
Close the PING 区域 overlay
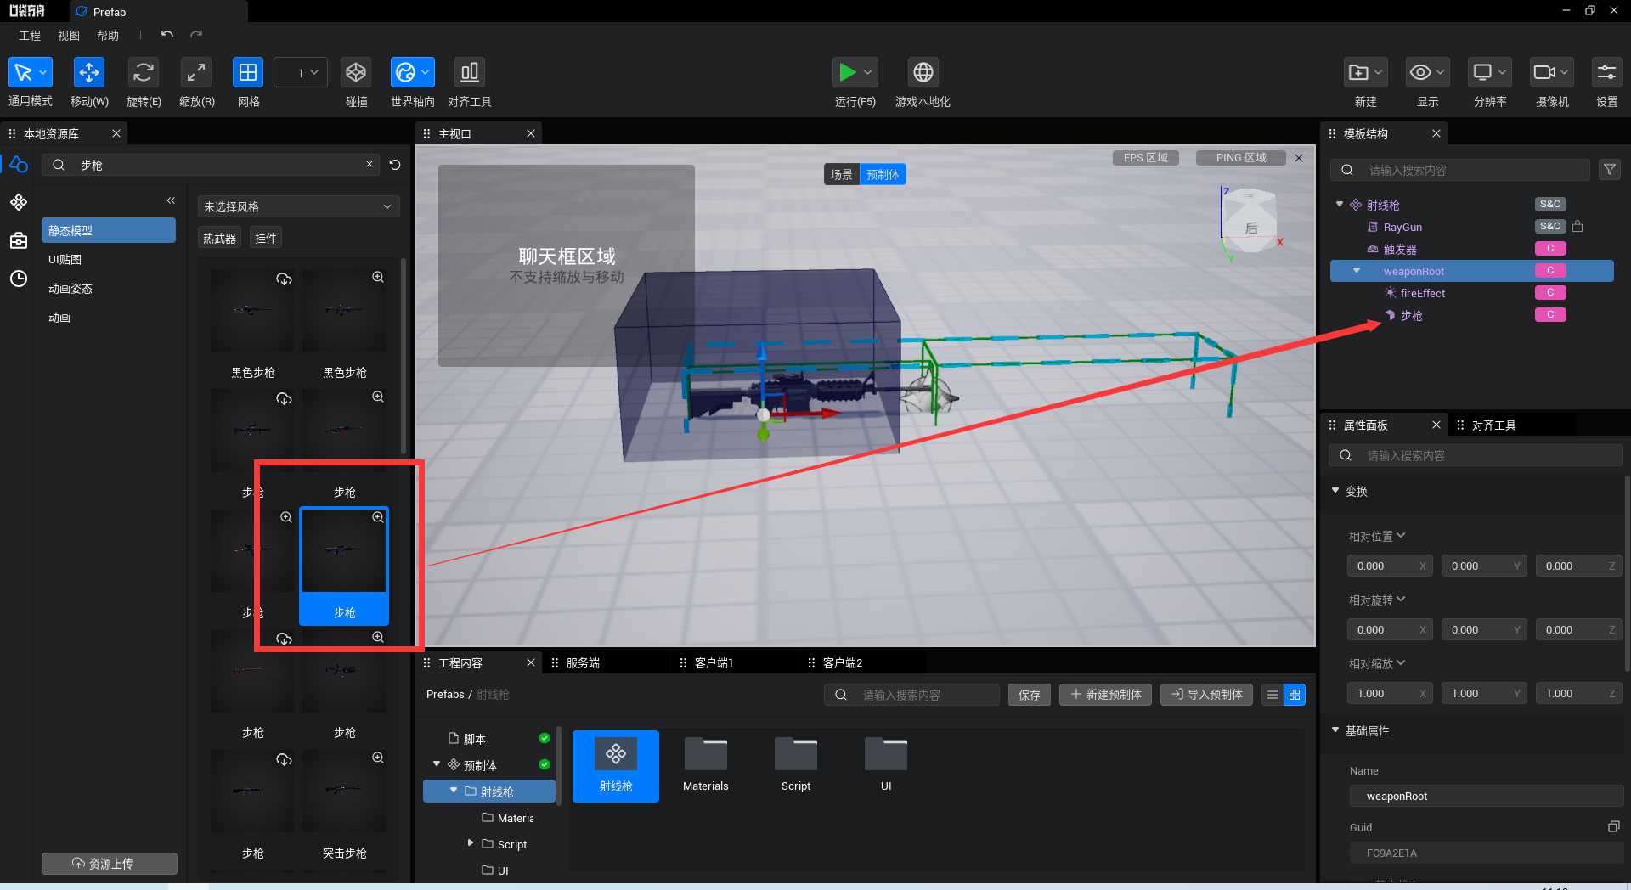click(x=1299, y=158)
